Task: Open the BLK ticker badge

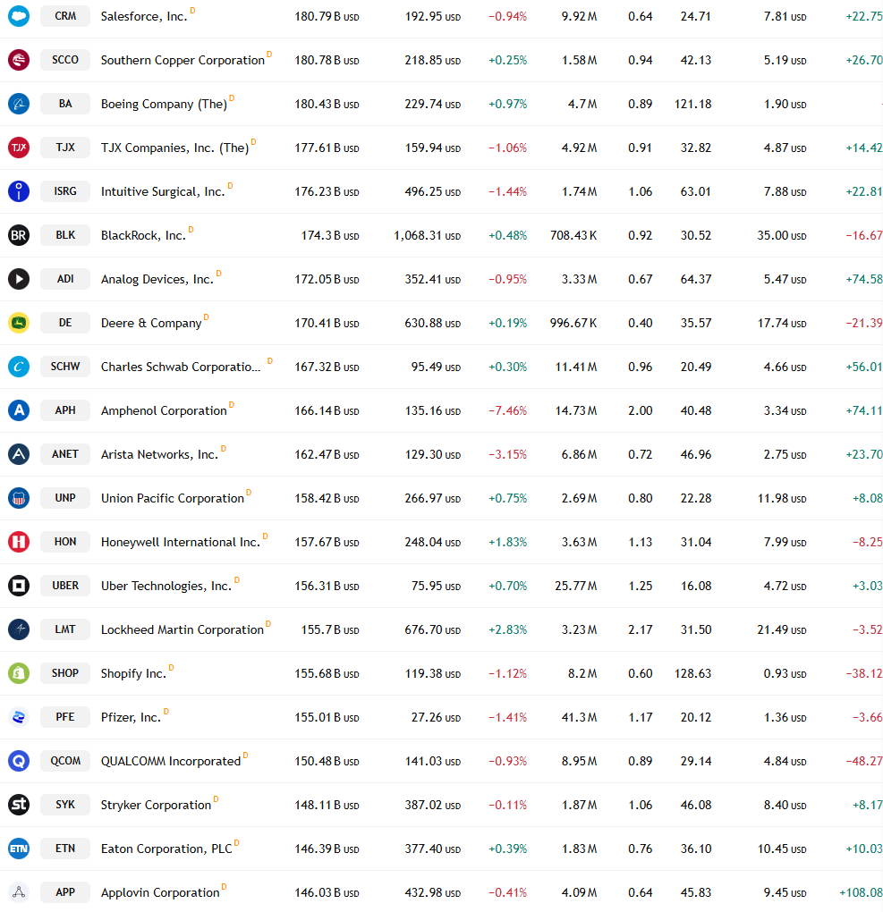Action: 65,235
